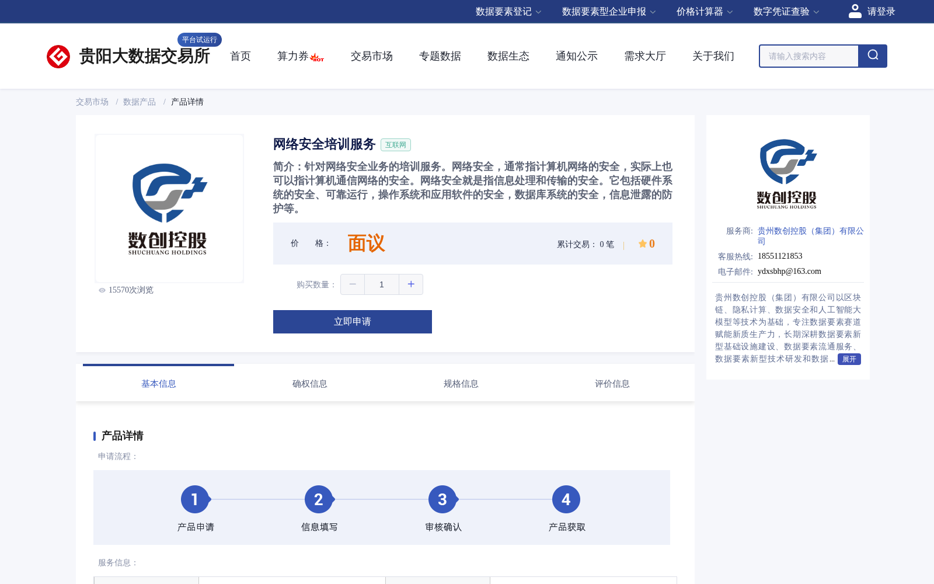Click 交易市场 in the breadcrumb

[92, 102]
